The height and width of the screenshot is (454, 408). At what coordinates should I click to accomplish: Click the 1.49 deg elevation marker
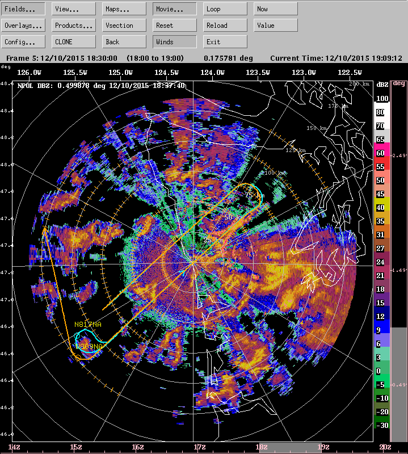click(x=399, y=270)
